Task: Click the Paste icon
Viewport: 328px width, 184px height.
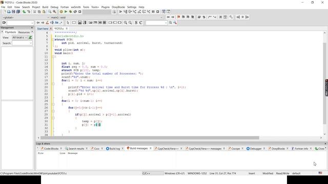Action: click(x=44, y=12)
